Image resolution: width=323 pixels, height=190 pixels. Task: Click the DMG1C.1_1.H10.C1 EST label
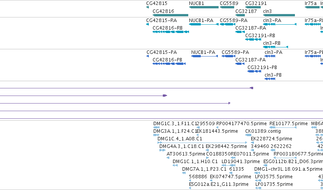pos(195,162)
